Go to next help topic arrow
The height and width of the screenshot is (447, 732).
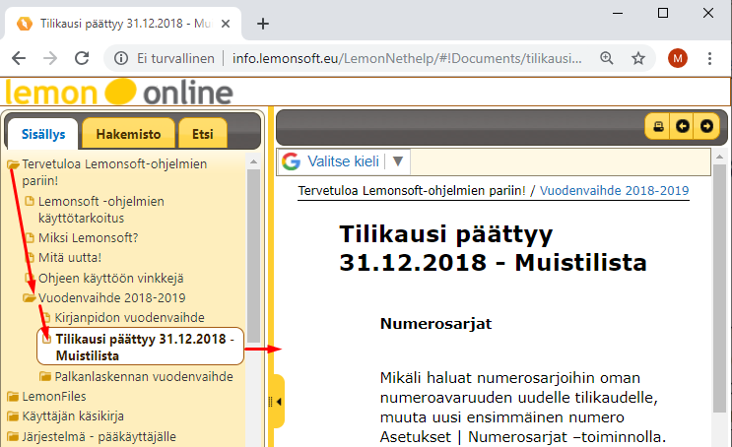[x=706, y=126]
